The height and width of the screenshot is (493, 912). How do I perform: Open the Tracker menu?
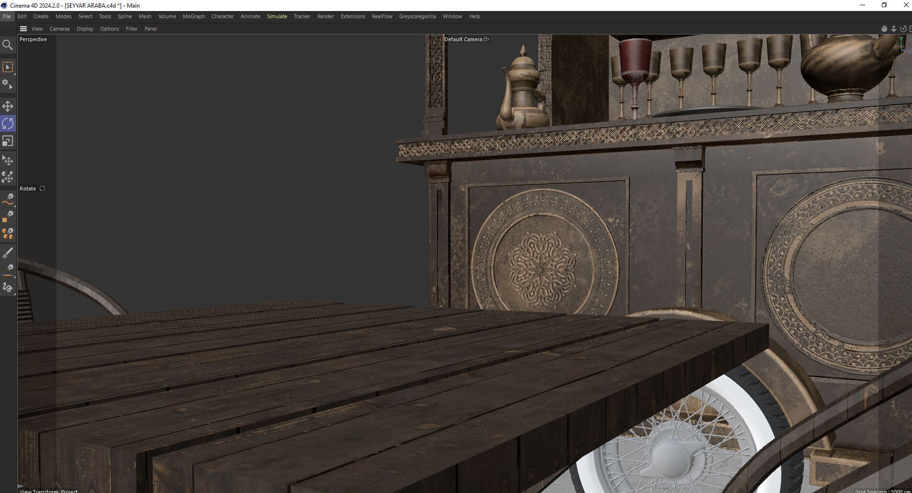click(302, 16)
